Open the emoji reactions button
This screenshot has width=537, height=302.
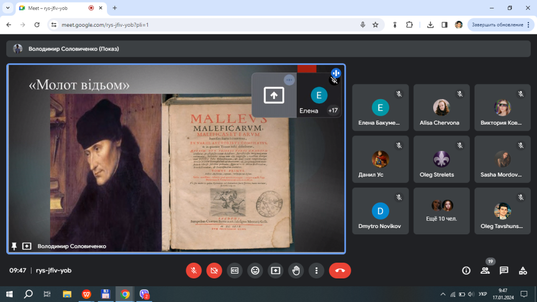[x=255, y=271]
